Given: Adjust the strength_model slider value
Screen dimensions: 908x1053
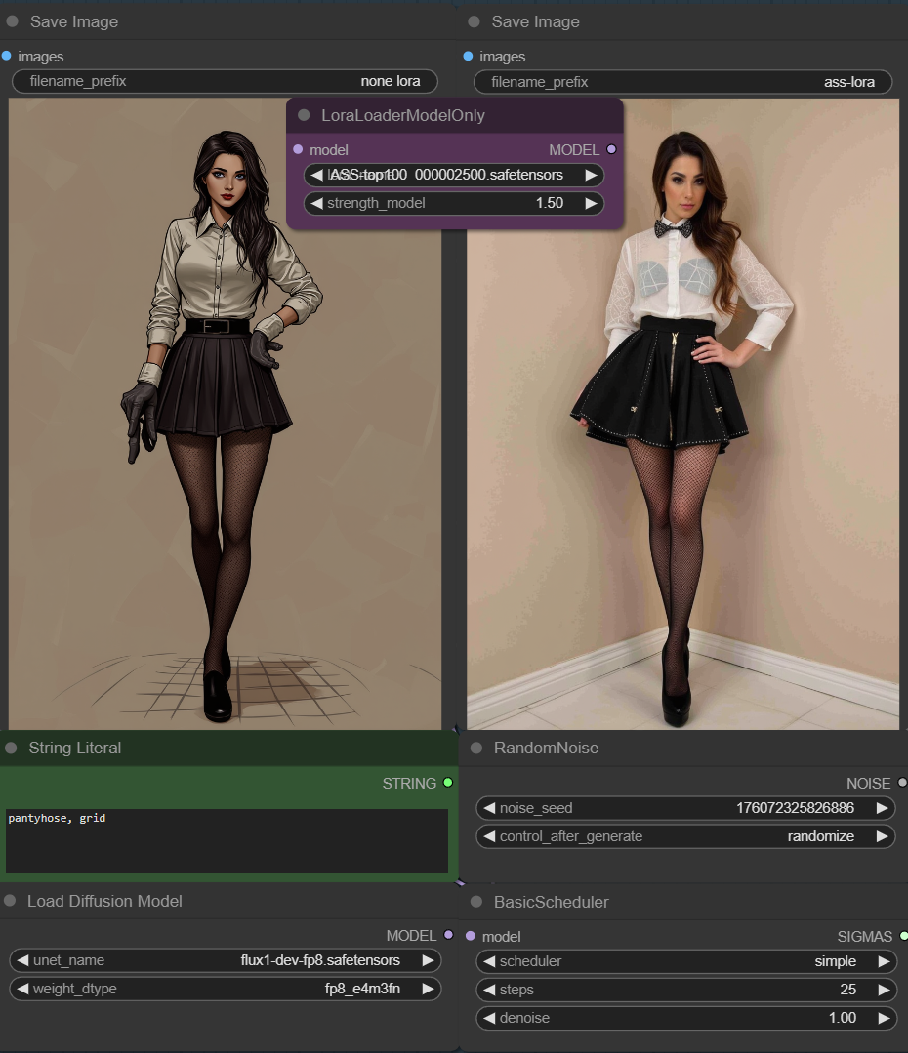Looking at the screenshot, I should [454, 203].
